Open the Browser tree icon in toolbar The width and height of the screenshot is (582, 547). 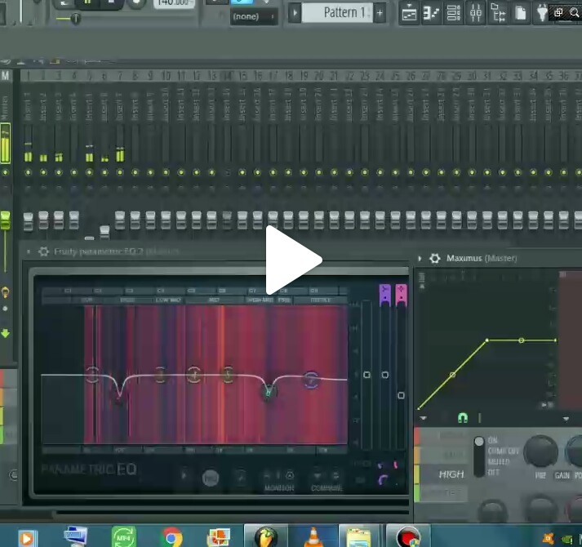click(498, 14)
